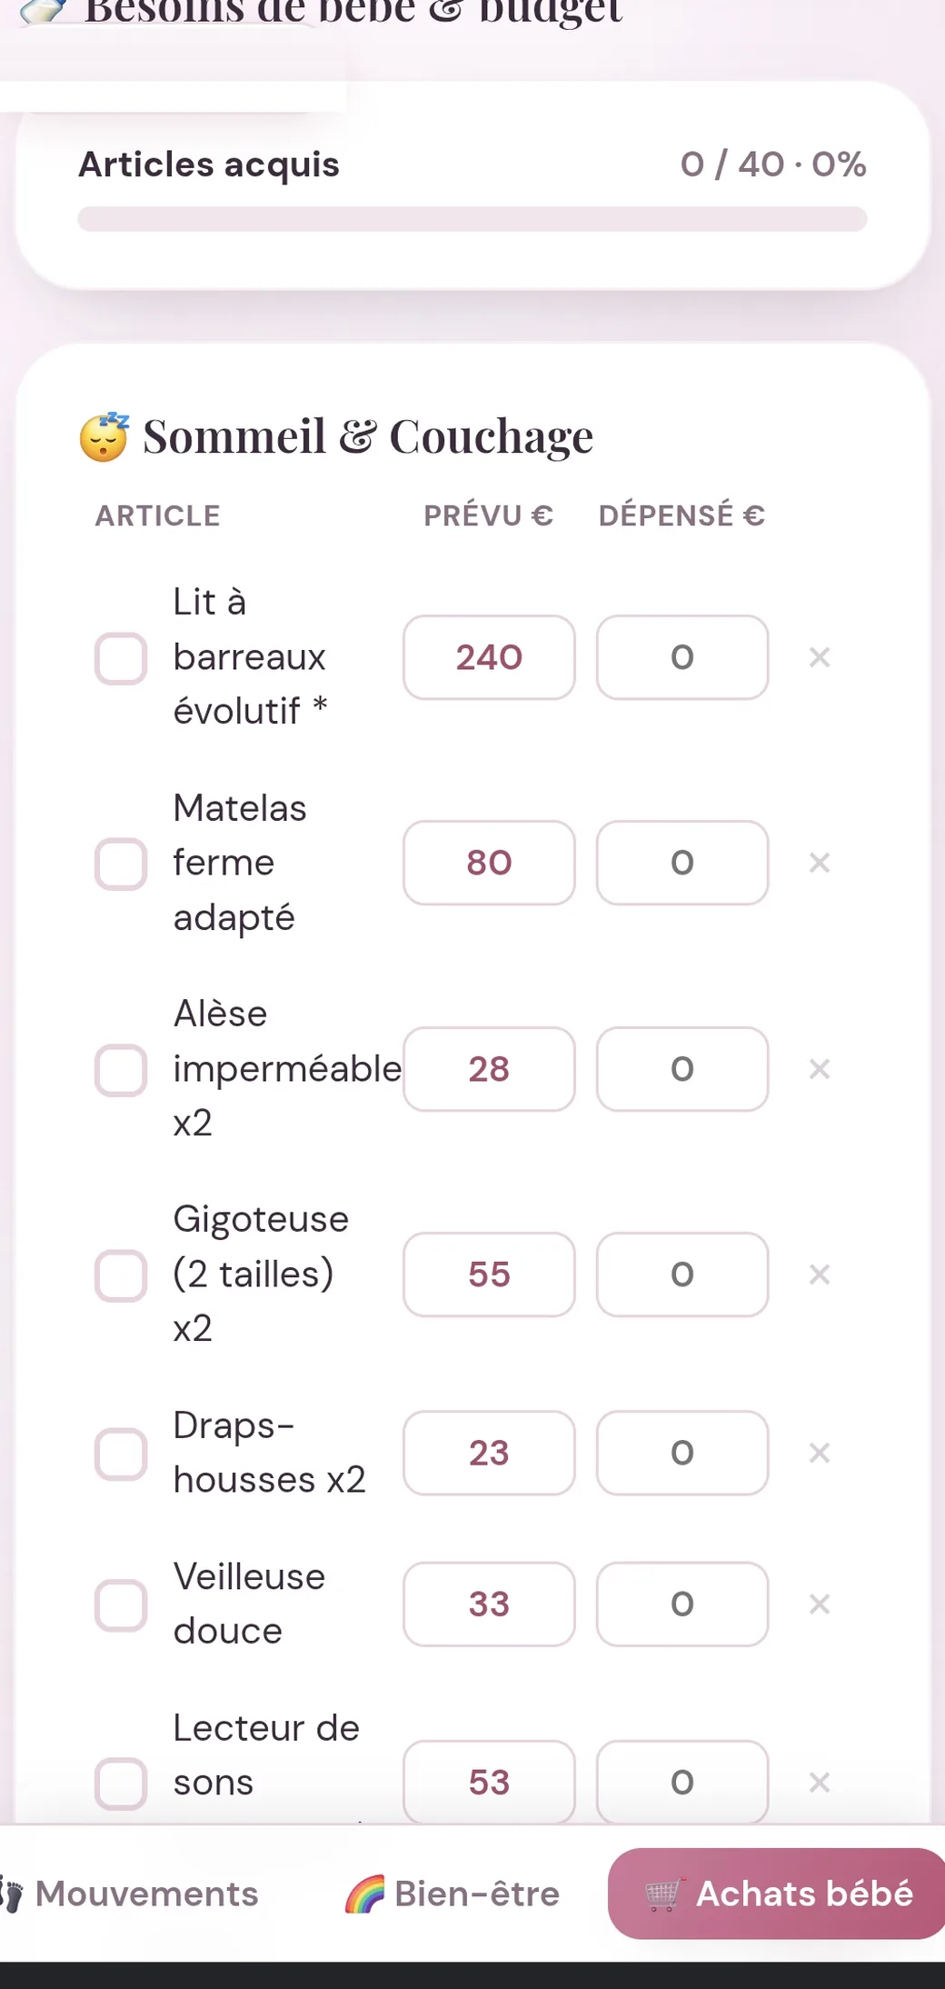Check off Lit à barreaux évolutif
The image size is (945, 1989).
[x=121, y=658]
